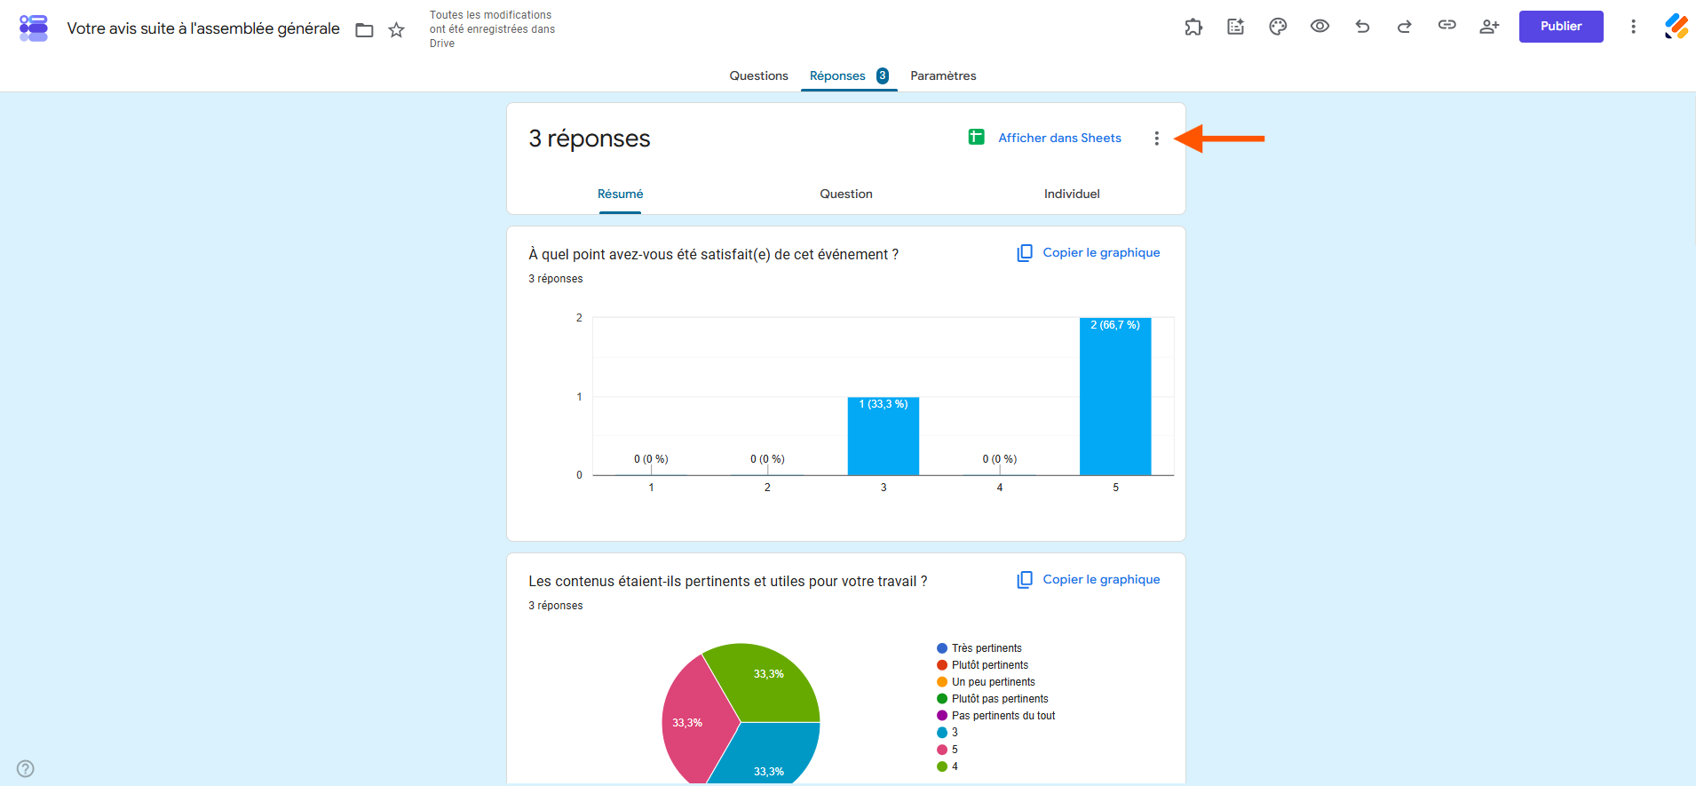Click the Publier button

point(1561,27)
